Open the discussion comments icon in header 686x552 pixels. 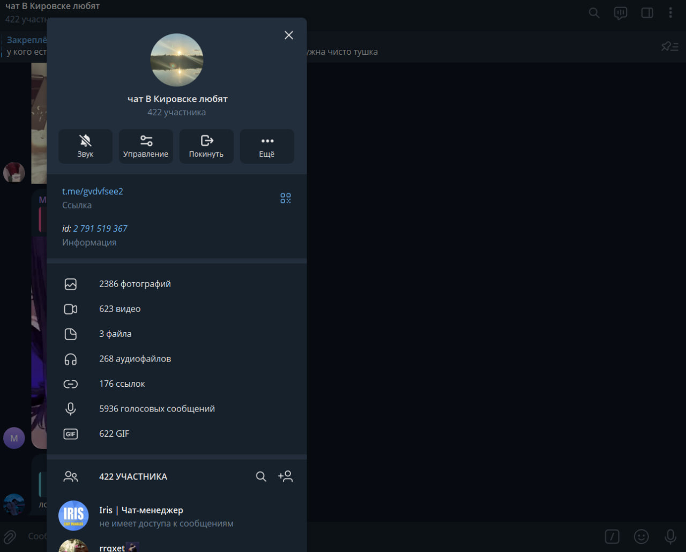point(621,13)
